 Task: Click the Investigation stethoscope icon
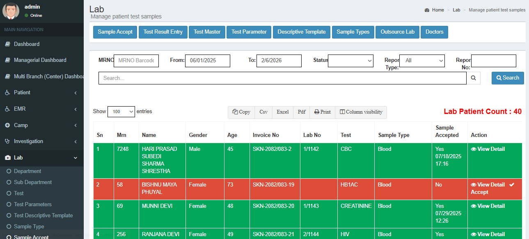point(7,141)
